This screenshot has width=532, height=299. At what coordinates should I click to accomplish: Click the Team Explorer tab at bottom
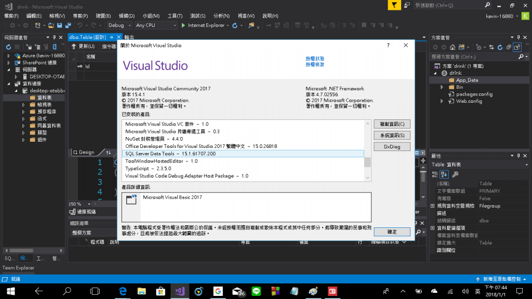click(18, 268)
